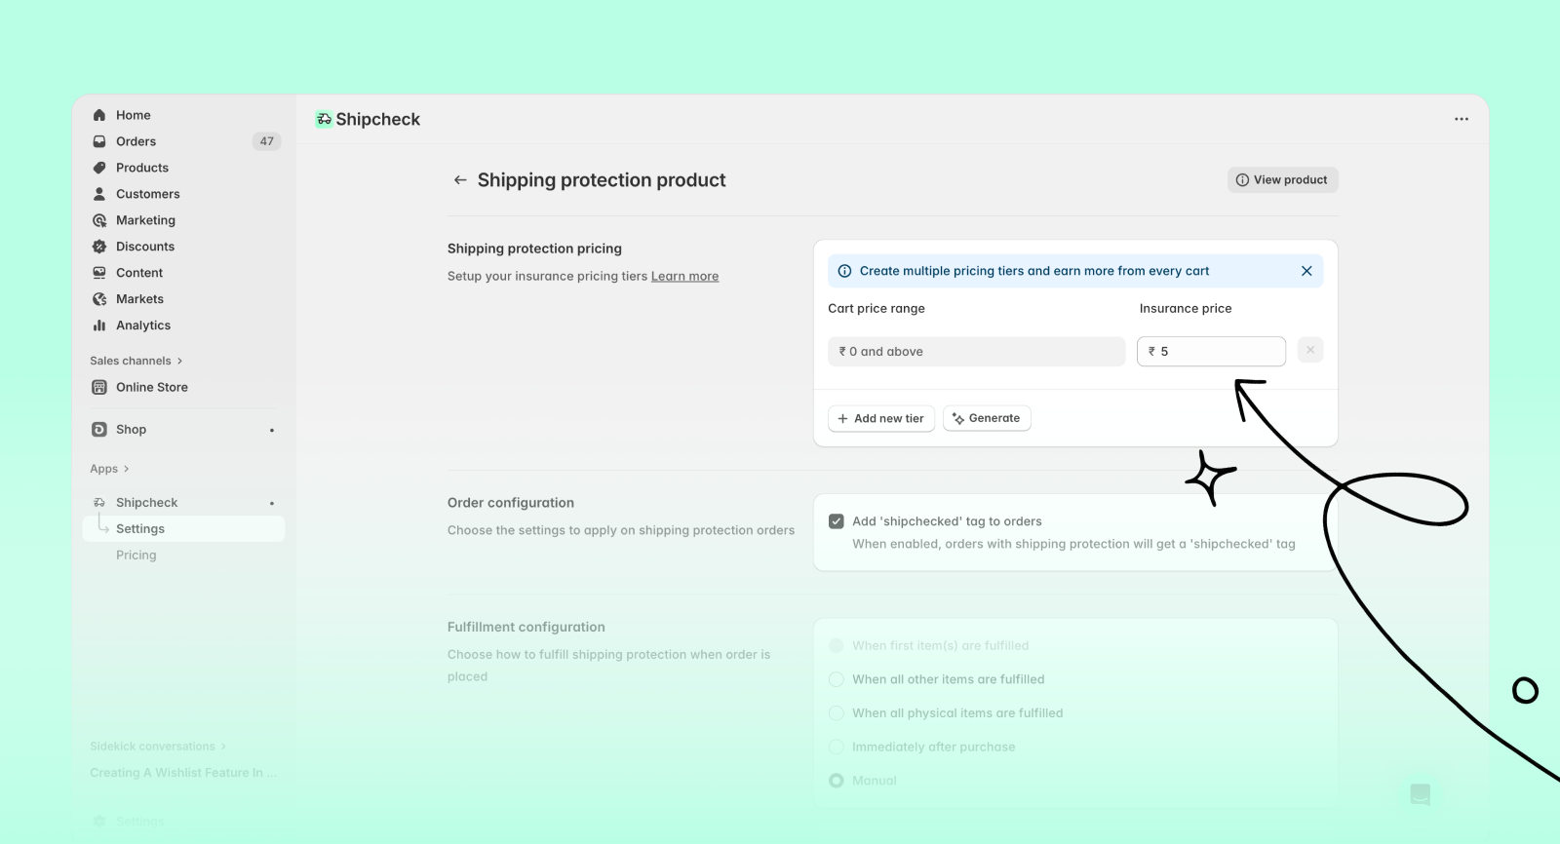Screen dimensions: 1560x844
Task: Open the Marketing section via its megaphone icon
Action: (x=100, y=220)
